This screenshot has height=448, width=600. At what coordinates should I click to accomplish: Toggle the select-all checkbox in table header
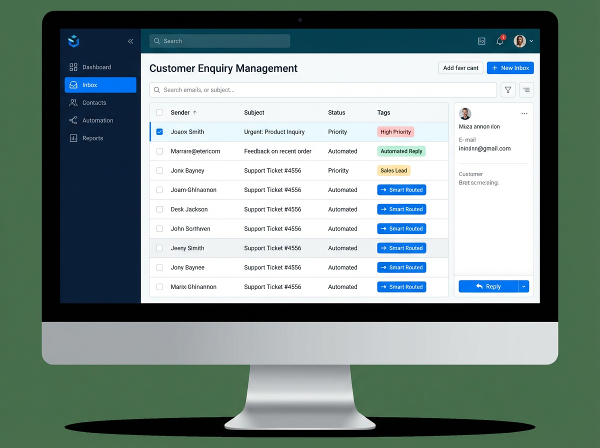click(159, 112)
